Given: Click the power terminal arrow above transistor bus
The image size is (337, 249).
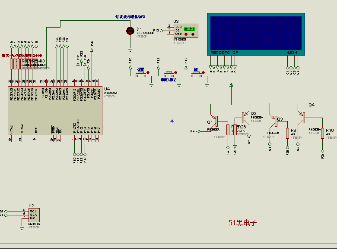Looking at the screenshot, I should 231,85.
